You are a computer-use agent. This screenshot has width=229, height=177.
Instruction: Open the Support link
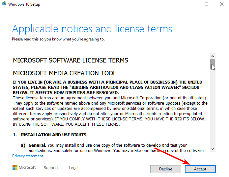51,168
